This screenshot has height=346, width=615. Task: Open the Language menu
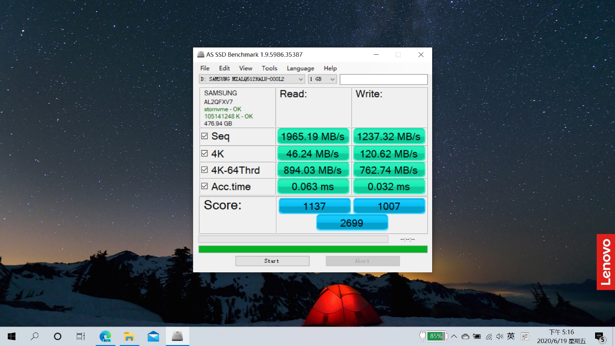300,68
